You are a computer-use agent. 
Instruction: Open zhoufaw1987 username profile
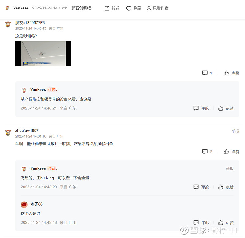27,130
